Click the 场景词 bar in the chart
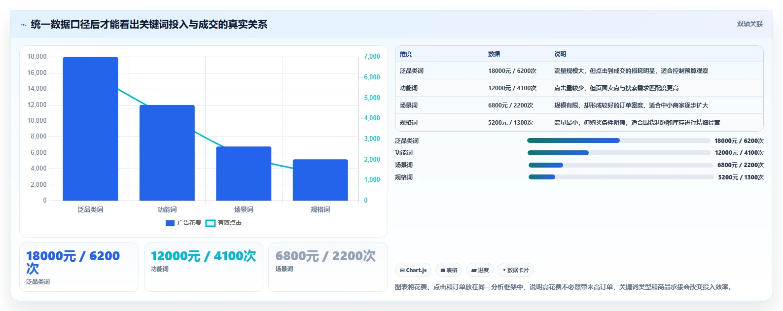 point(244,173)
